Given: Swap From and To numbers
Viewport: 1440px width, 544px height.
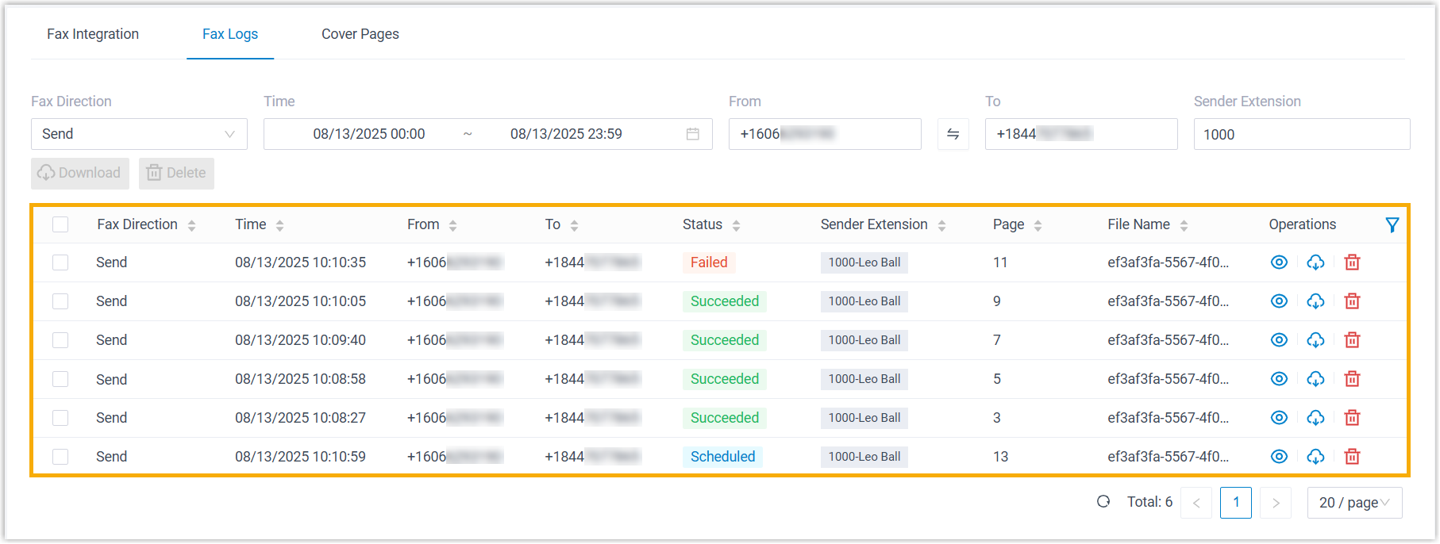Looking at the screenshot, I should 953,134.
